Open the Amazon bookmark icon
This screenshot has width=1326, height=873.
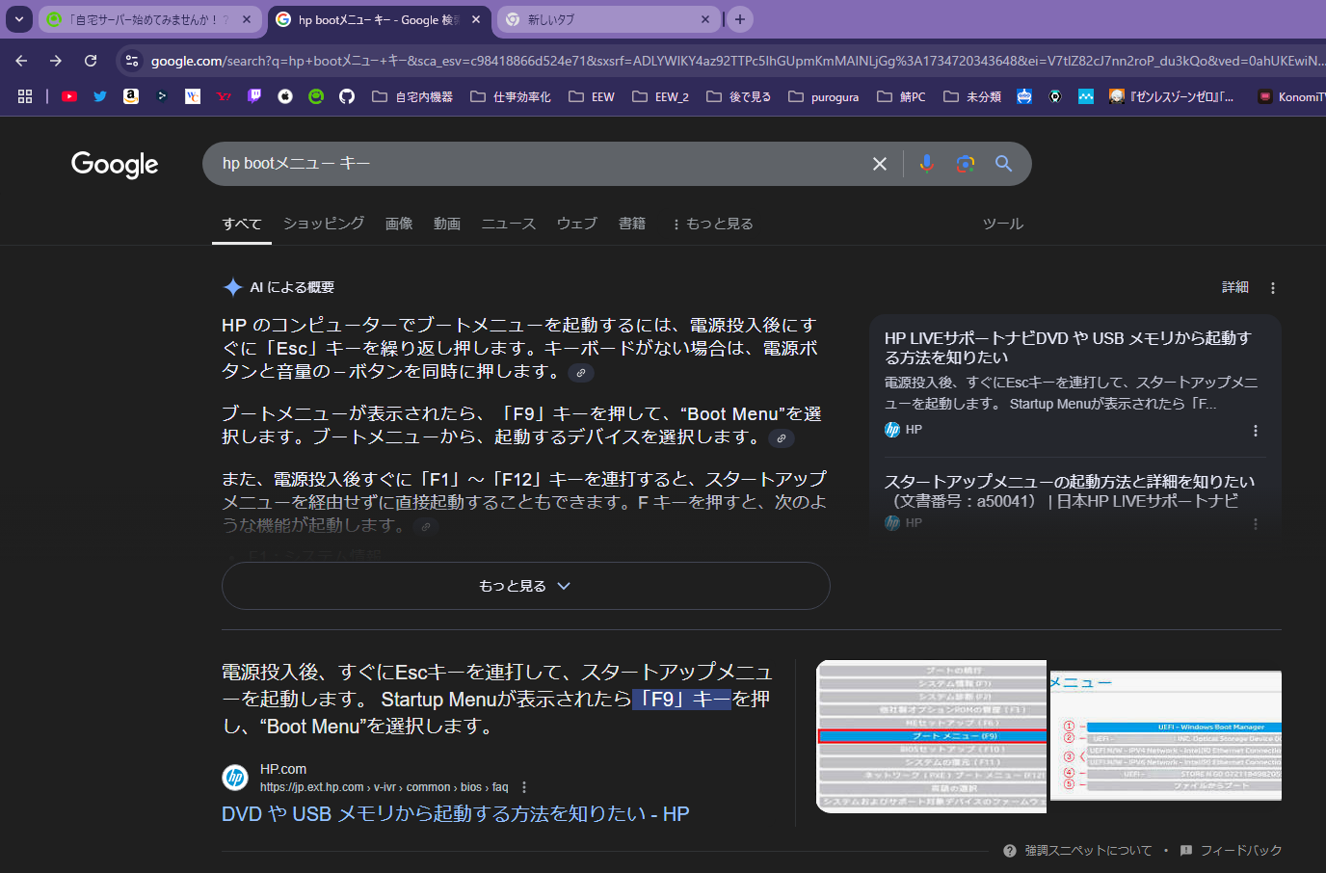131,96
